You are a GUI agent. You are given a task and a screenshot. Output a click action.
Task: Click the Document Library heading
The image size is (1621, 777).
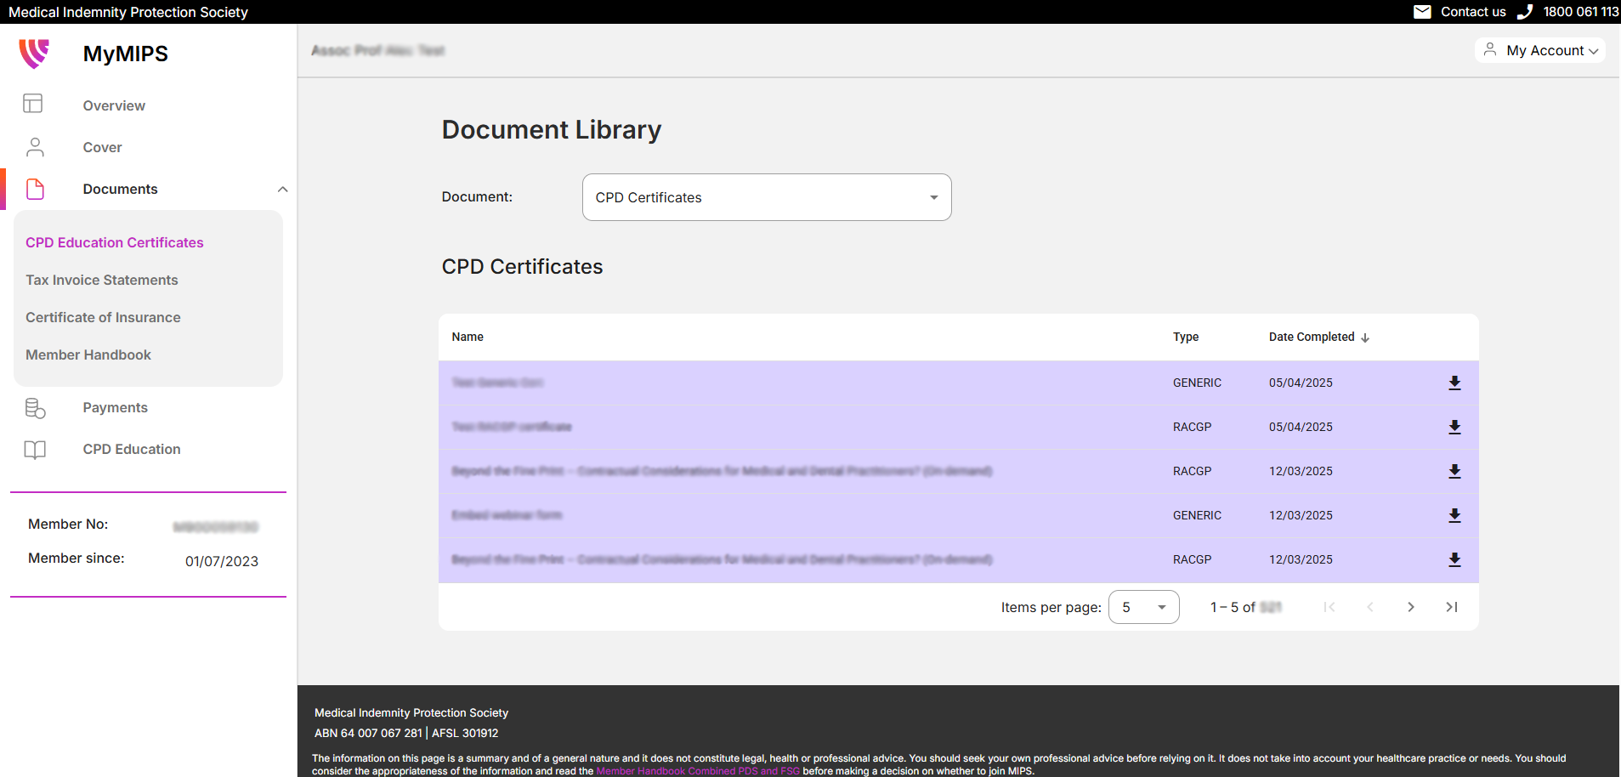(552, 129)
